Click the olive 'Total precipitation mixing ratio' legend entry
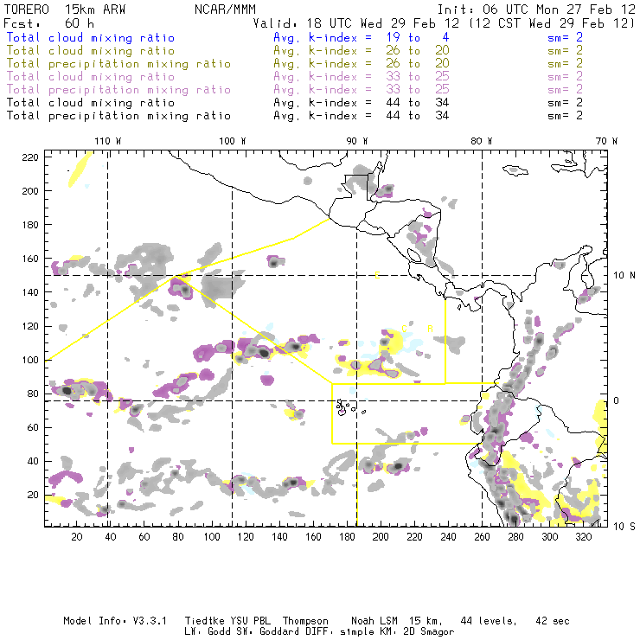 tap(118, 64)
